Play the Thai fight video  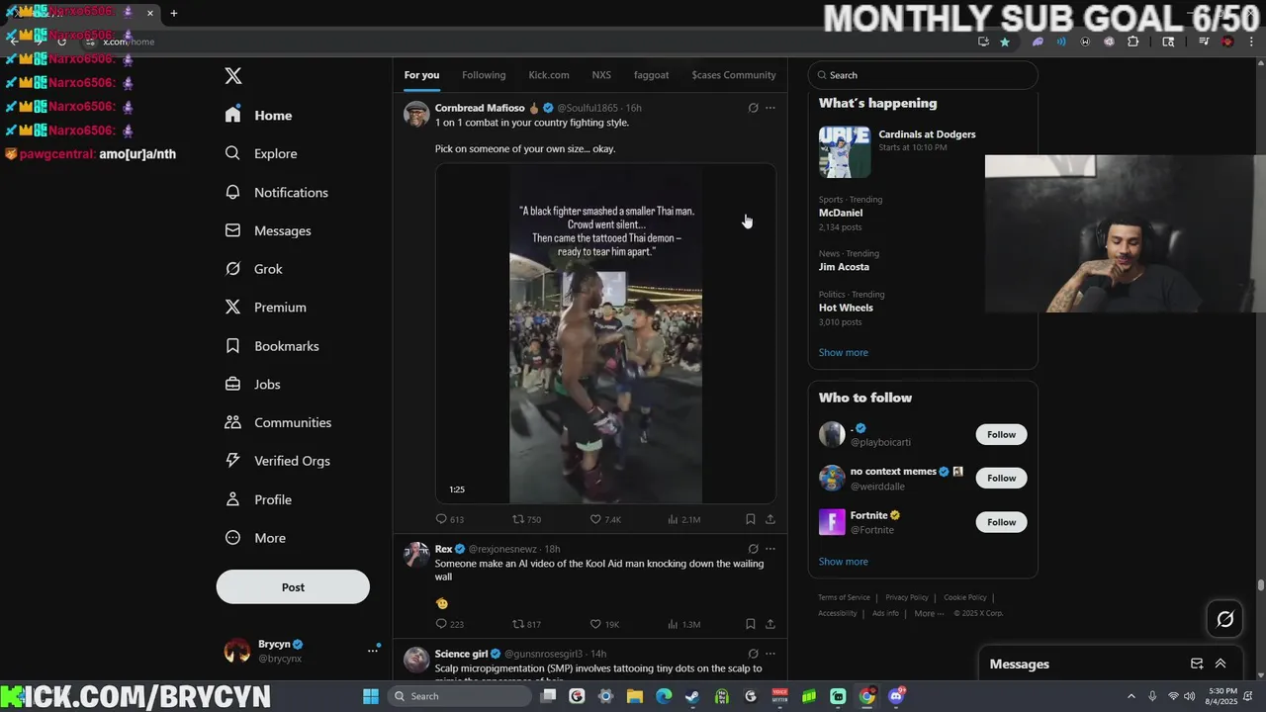click(605, 334)
